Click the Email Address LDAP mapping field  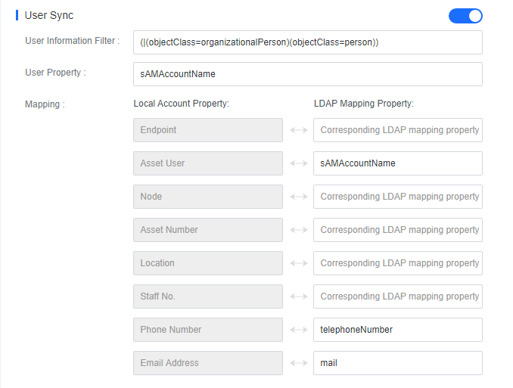point(398,363)
